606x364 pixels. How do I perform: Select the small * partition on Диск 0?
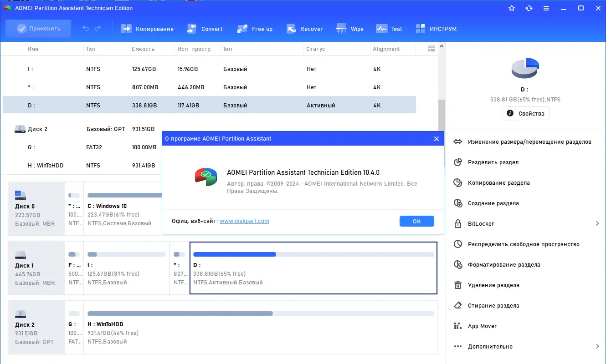[74, 209]
